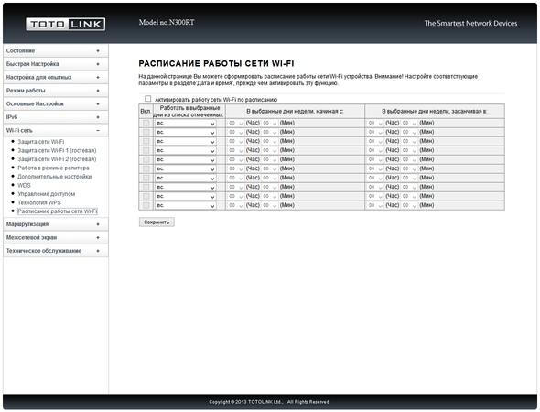Screen dimensions: 540x412
Task: Open the Состояние menu section
Action: click(x=56, y=50)
